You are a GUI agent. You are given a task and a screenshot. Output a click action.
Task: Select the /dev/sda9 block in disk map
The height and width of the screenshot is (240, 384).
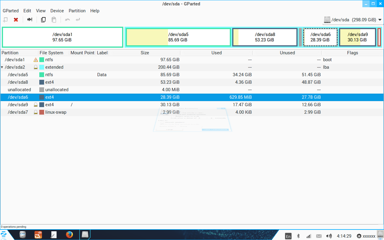tap(357, 37)
